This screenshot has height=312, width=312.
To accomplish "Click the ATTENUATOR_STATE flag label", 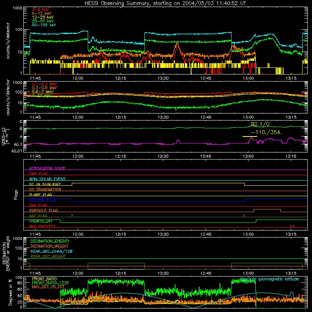I will (x=47, y=168).
